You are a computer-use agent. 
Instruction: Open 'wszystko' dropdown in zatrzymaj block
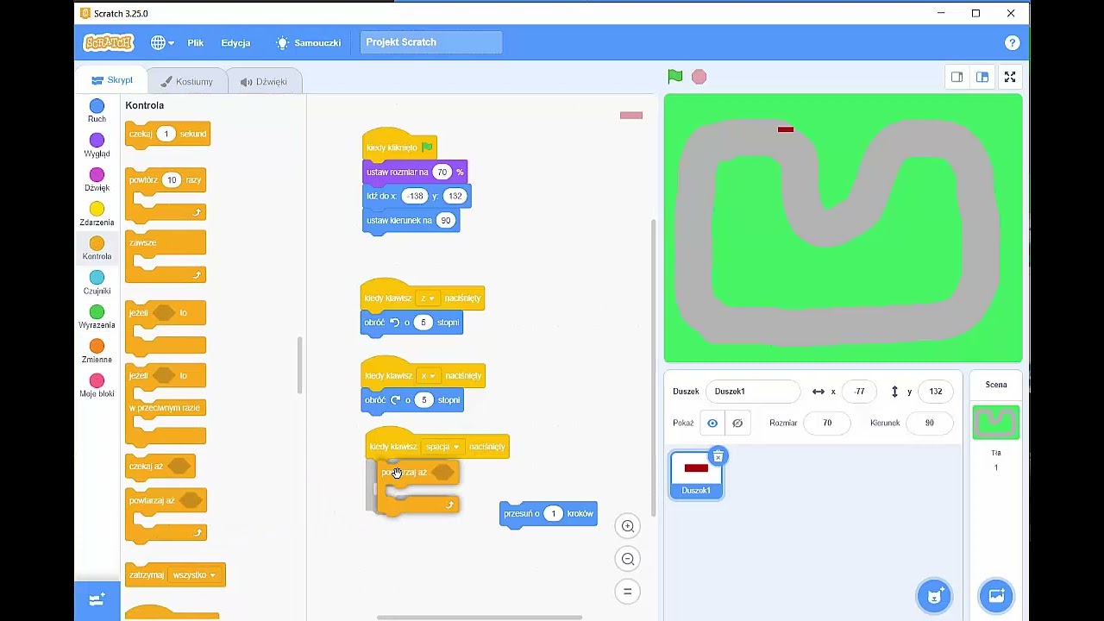click(194, 575)
